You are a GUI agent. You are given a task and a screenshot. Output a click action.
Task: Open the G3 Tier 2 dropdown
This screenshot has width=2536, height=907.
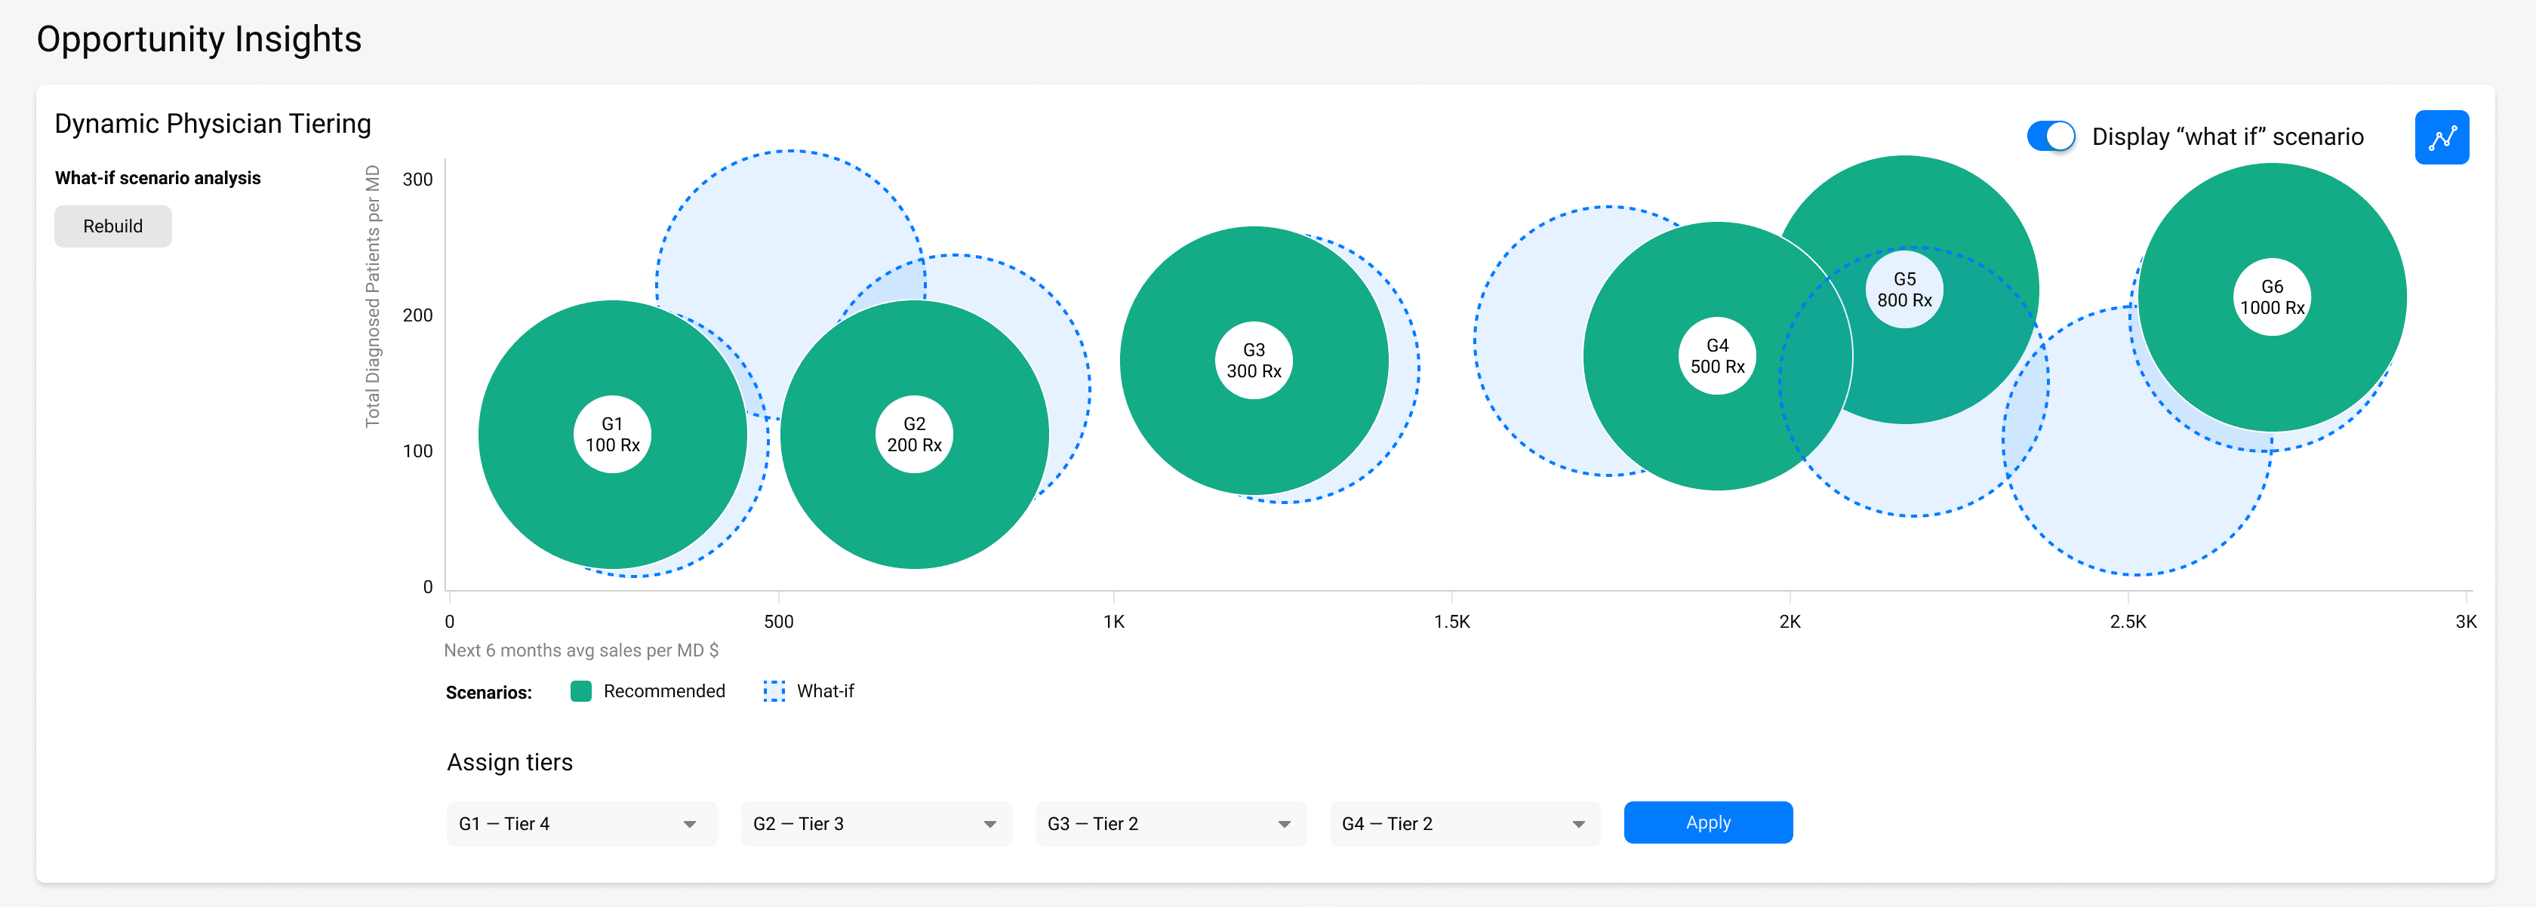coord(1170,823)
